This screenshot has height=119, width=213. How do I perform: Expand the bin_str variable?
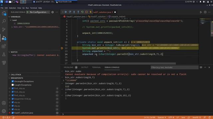[x=12, y=27]
